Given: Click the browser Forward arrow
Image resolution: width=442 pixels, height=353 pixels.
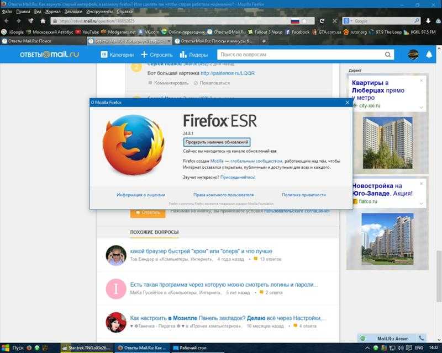Looking at the screenshot, I should (19, 21).
